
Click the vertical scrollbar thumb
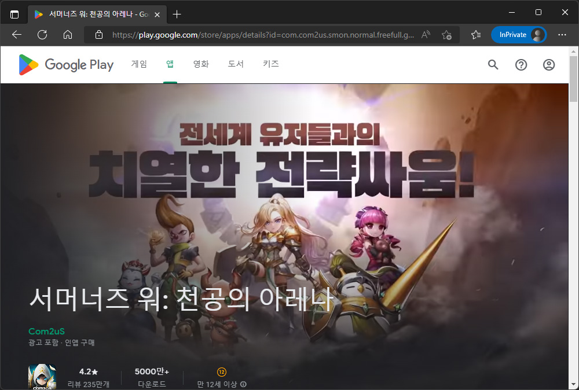(x=573, y=79)
